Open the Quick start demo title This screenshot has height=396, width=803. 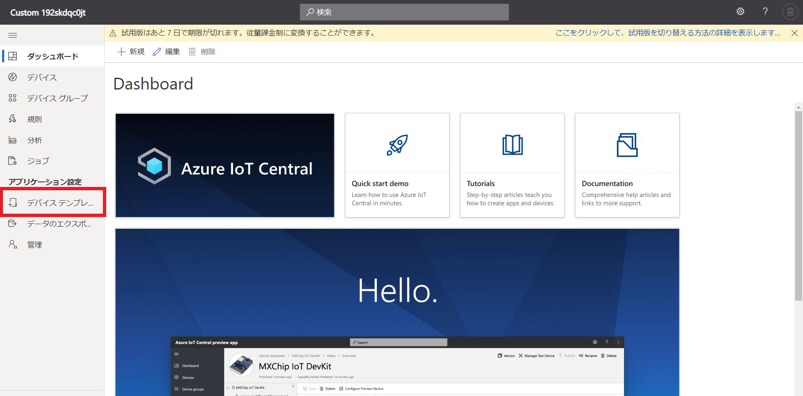tap(380, 184)
